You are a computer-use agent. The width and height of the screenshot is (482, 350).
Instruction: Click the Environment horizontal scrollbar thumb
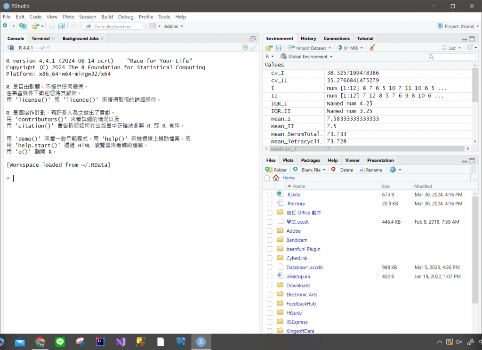pos(367,148)
